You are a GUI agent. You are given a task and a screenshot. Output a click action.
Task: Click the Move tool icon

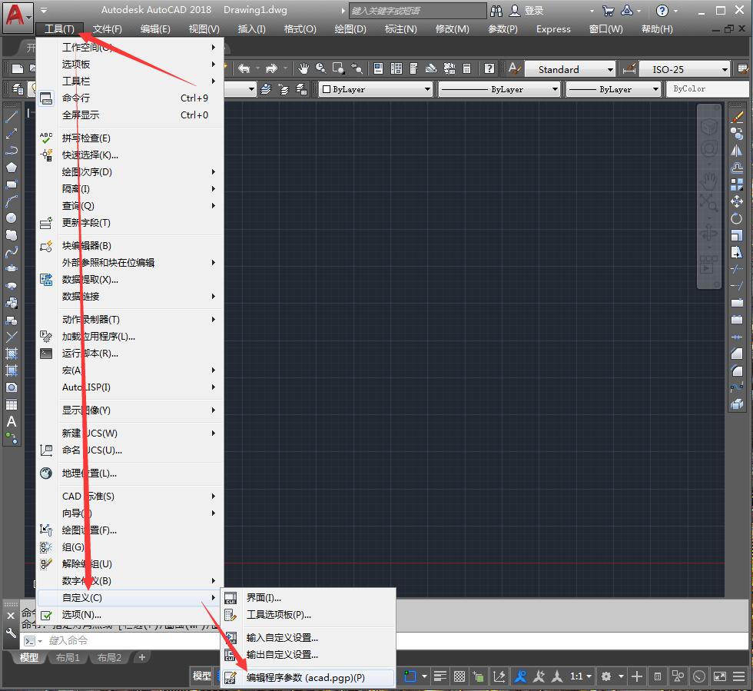click(737, 201)
